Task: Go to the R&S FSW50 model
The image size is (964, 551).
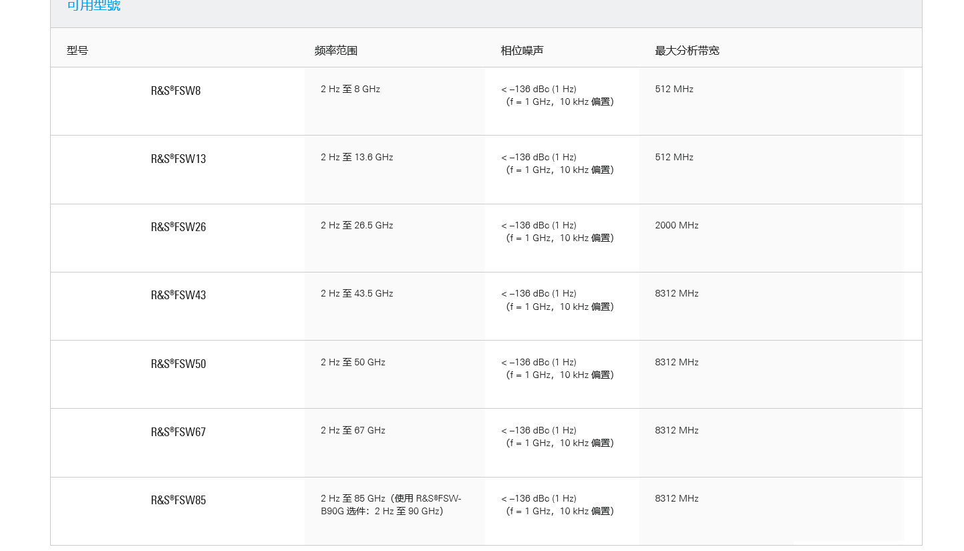Action: [178, 364]
